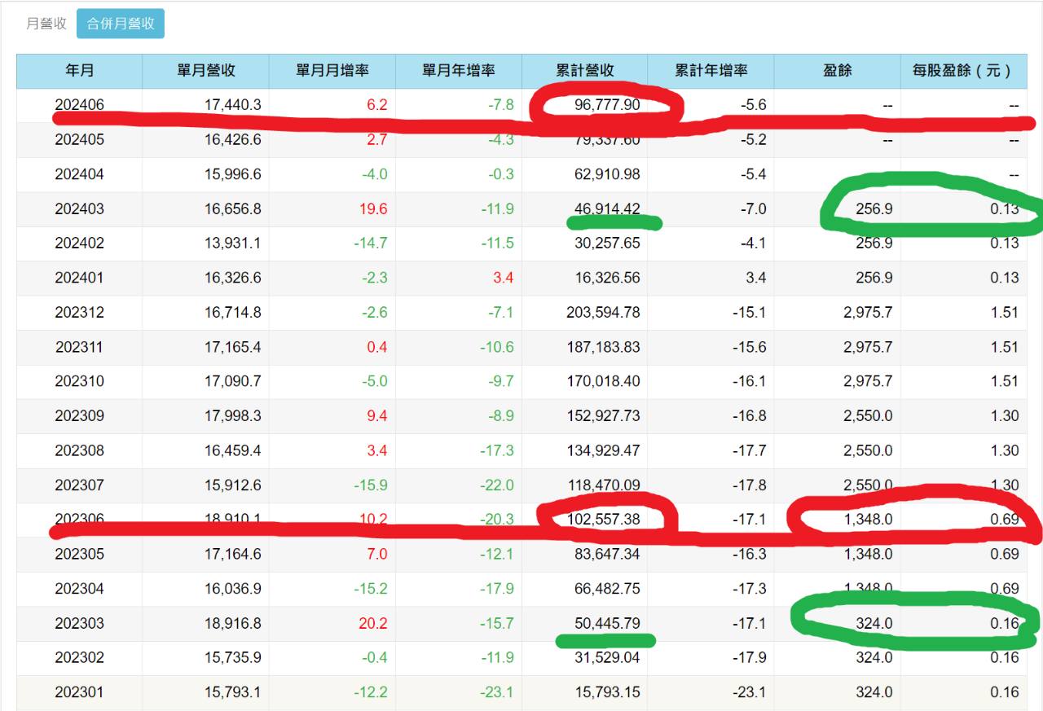1043x711 pixels.
Task: Click cumulative revenue value 134,929.47
Action: tap(603, 450)
